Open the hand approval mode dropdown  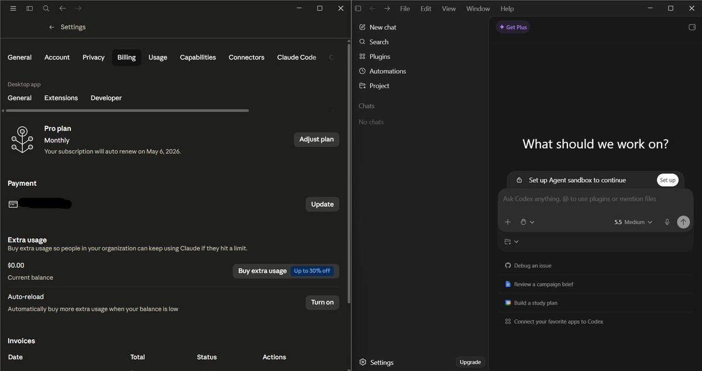(527, 222)
